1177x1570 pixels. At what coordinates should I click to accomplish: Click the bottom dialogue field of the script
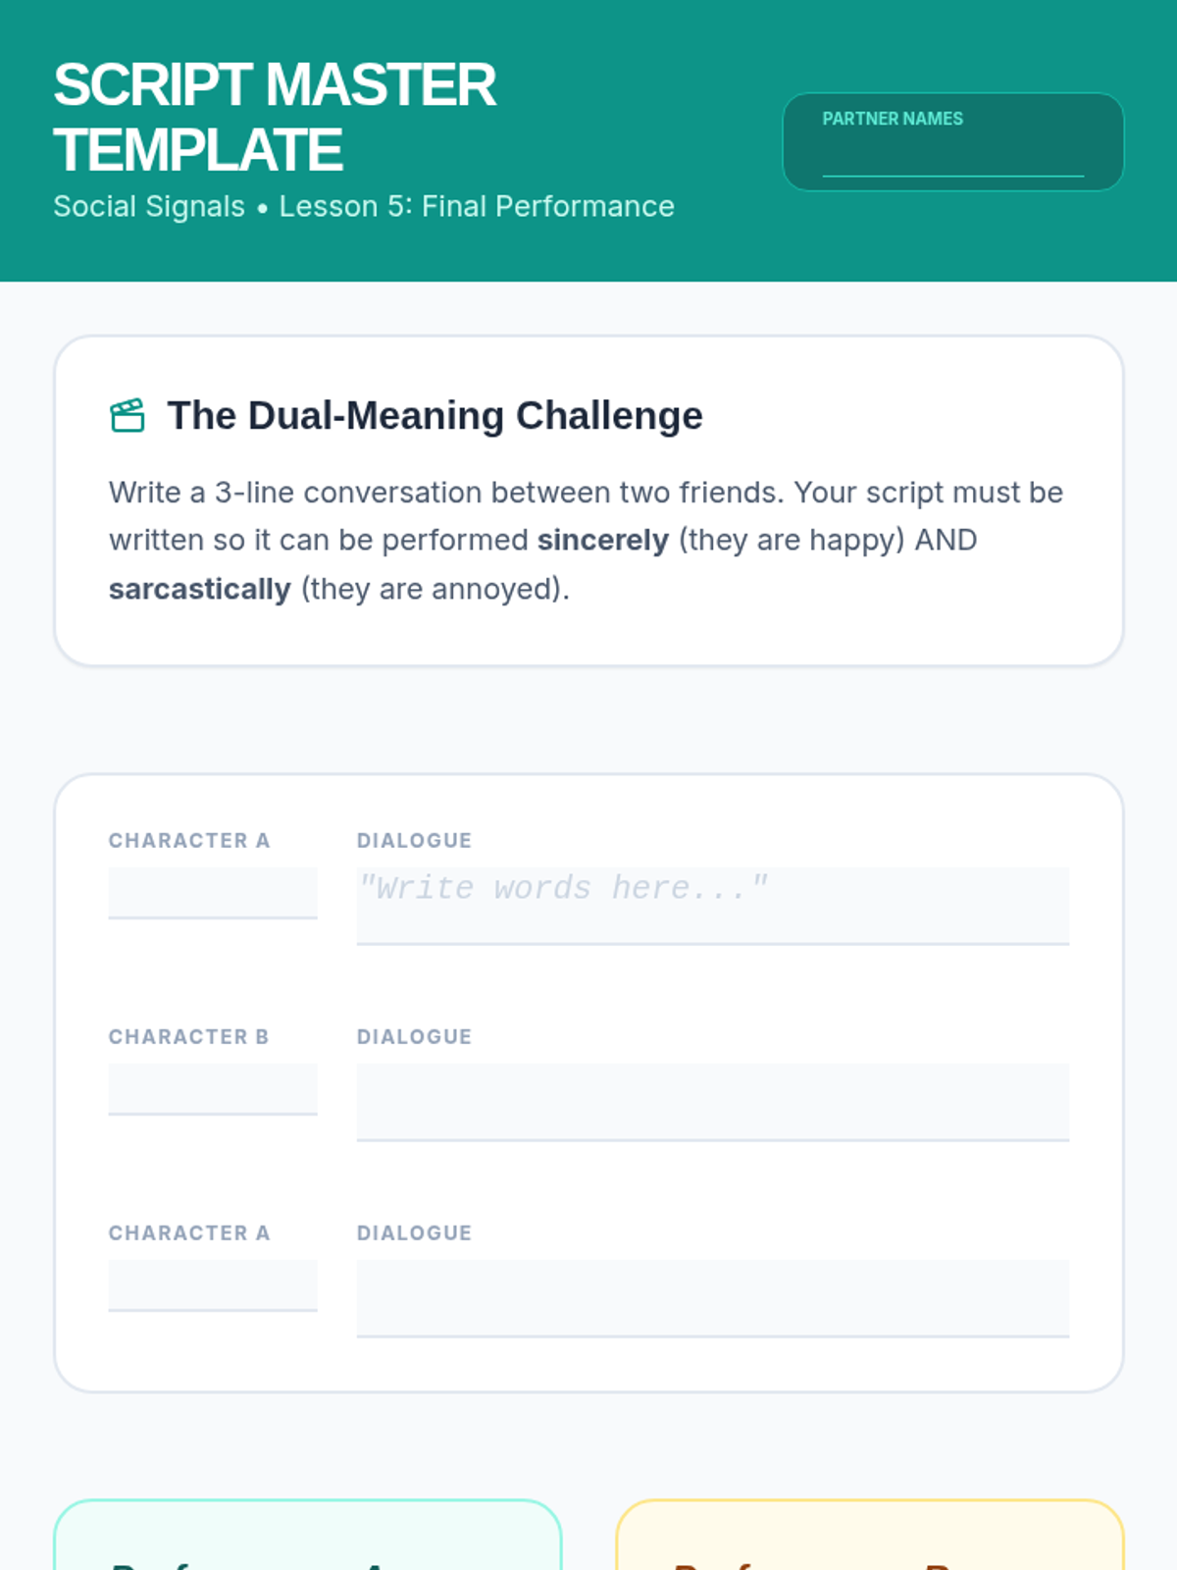coord(712,1297)
